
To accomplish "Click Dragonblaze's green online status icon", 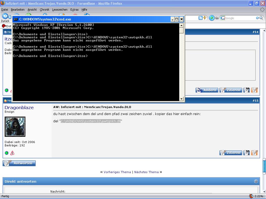I will [x=6, y=153].
